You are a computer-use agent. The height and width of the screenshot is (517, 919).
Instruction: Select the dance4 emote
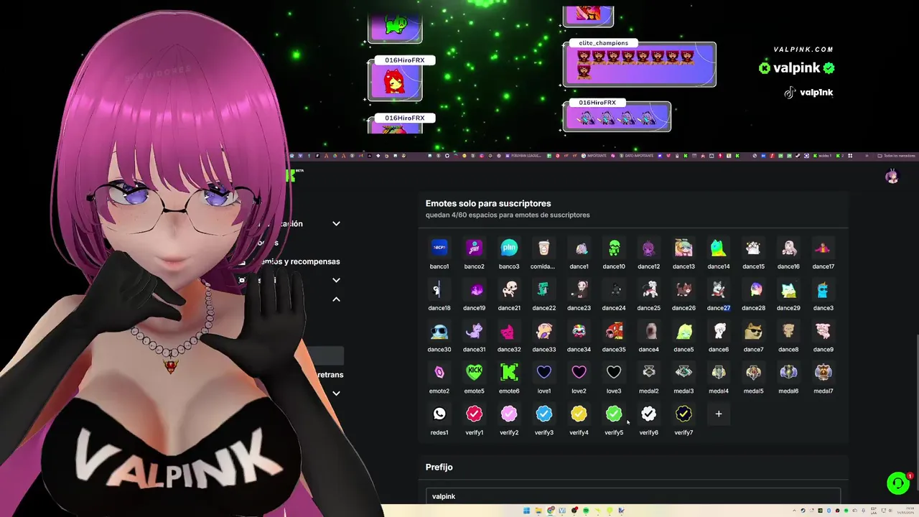[x=648, y=332]
